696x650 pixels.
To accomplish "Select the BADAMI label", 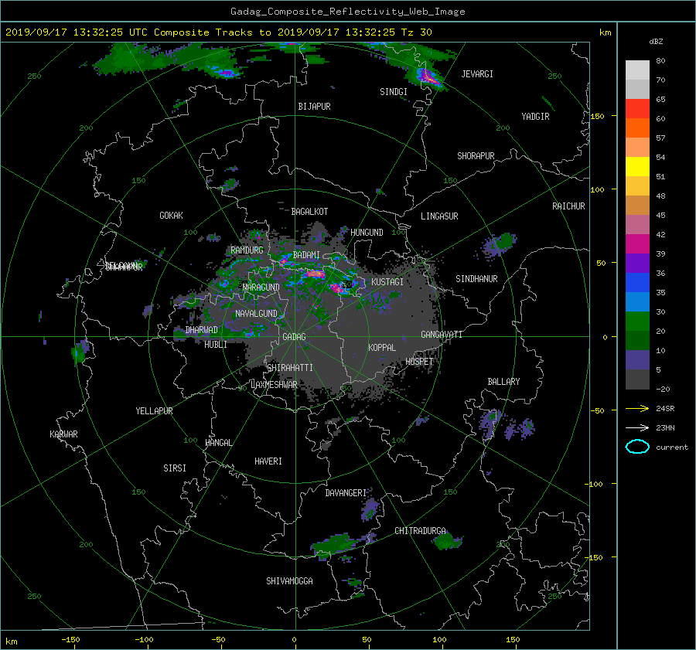I will 306,255.
